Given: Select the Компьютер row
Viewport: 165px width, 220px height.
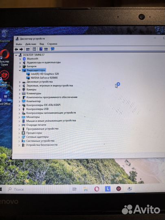Looking at the screenshot, I should pyautogui.click(x=33, y=101).
